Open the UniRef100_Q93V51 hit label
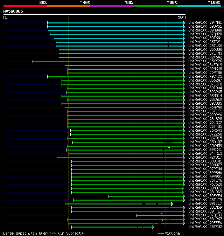This screenshot has height=236, width=224. click(205, 27)
